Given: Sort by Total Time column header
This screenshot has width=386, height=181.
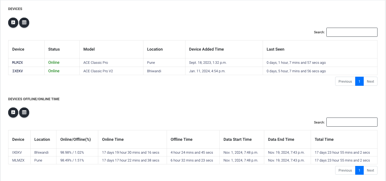Looking at the screenshot, I should (x=324, y=140).
